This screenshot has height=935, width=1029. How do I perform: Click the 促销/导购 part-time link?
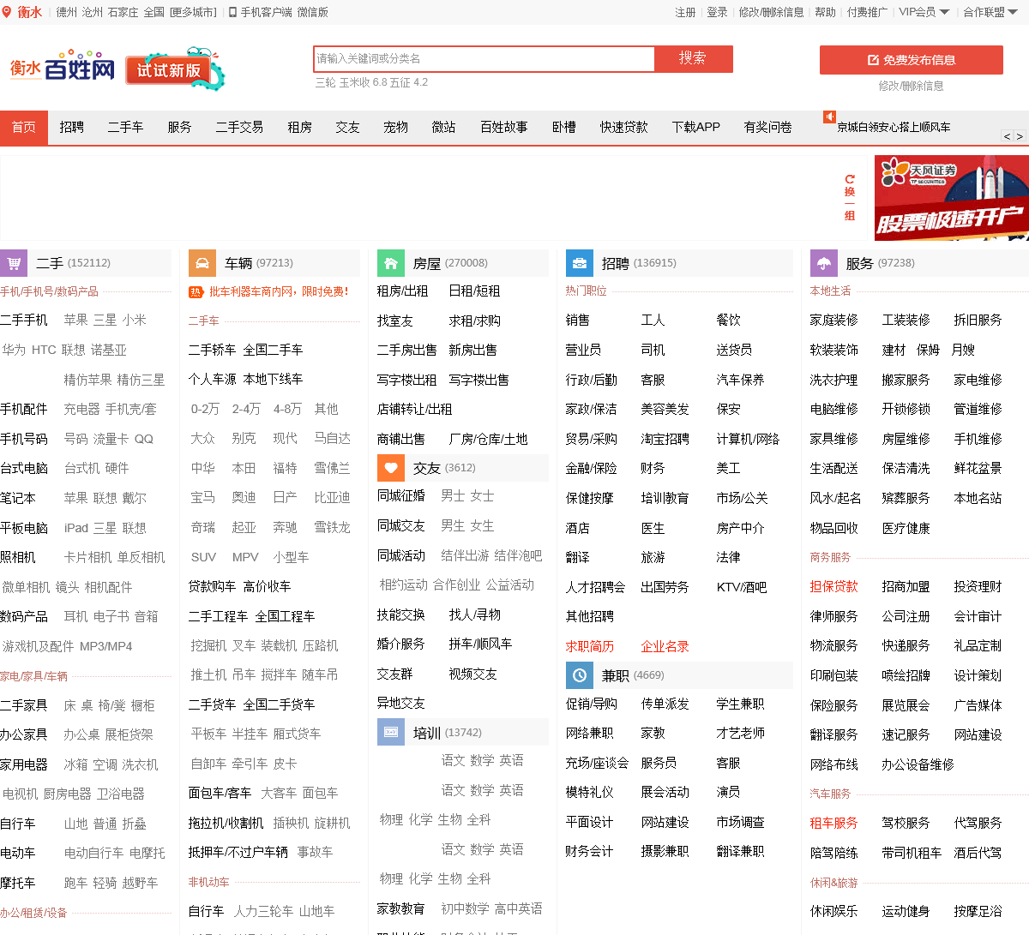point(591,704)
